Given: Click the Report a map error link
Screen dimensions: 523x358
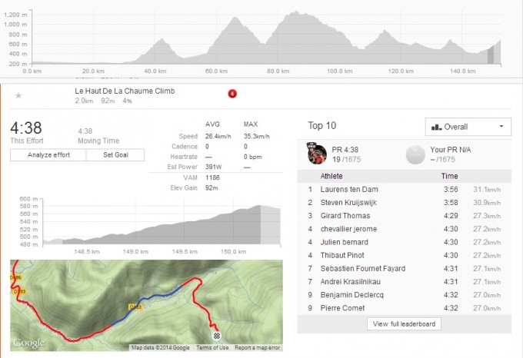Looking at the screenshot, I should (257, 348).
